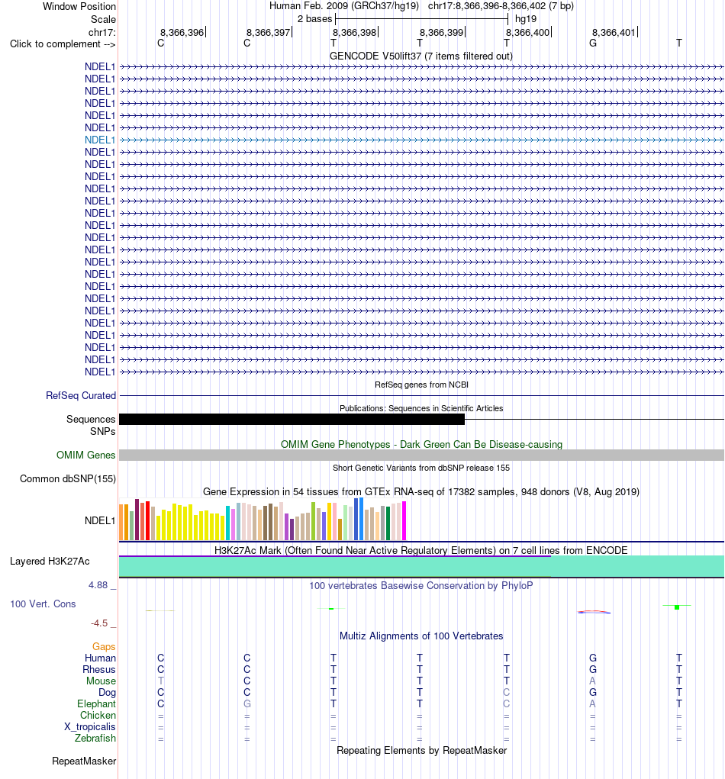Click the Window Position label

(x=79, y=6)
